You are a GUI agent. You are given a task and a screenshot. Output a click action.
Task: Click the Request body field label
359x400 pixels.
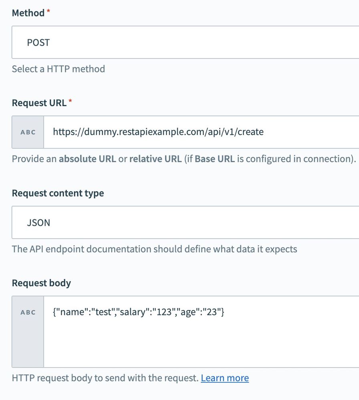click(41, 283)
